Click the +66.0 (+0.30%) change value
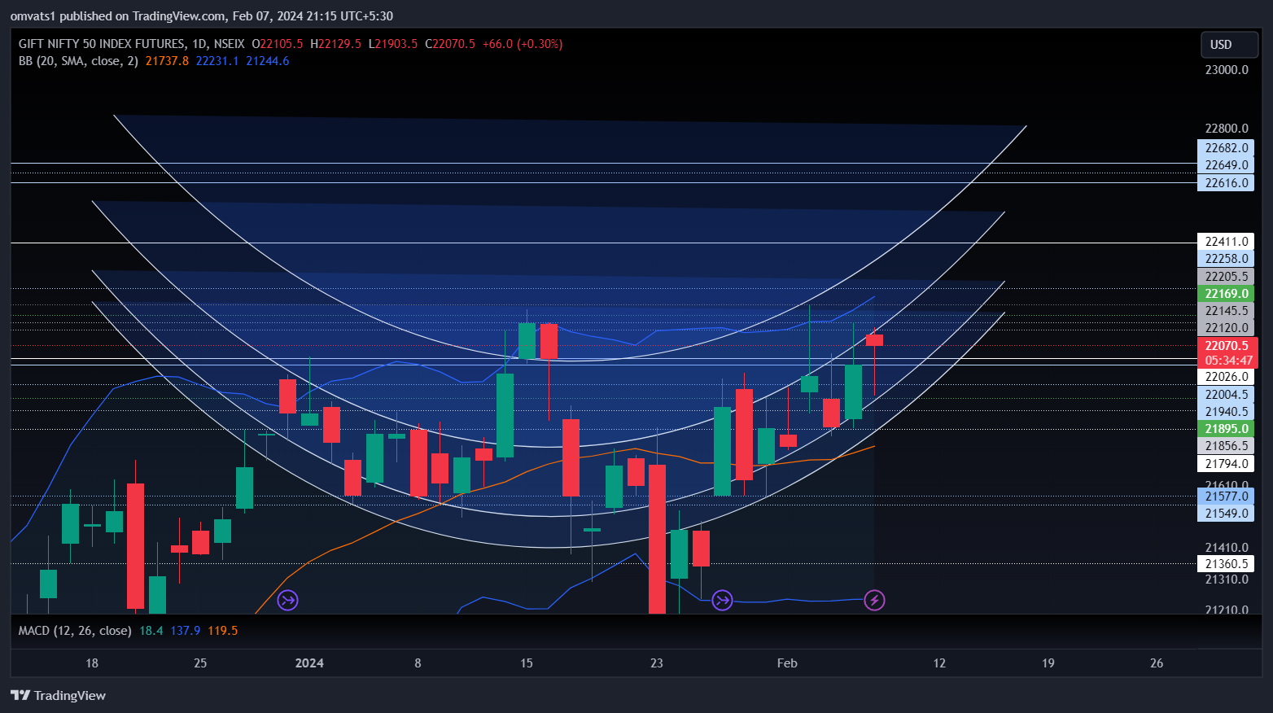Screen dimensions: 1273x713 523,44
